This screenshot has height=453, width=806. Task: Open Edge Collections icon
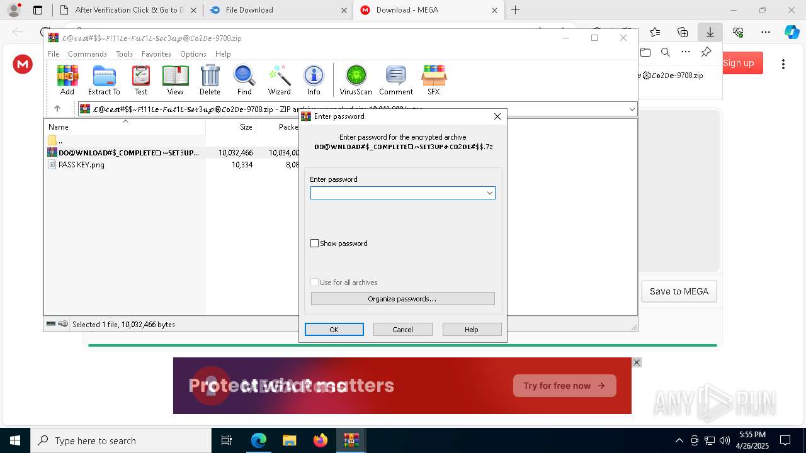[x=683, y=32]
